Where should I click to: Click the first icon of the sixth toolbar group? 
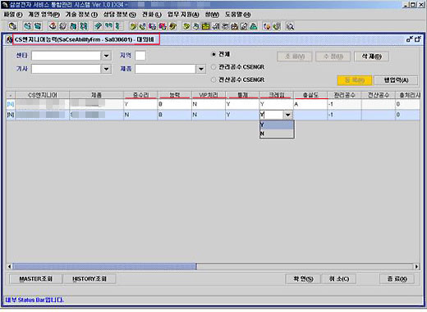(186, 26)
